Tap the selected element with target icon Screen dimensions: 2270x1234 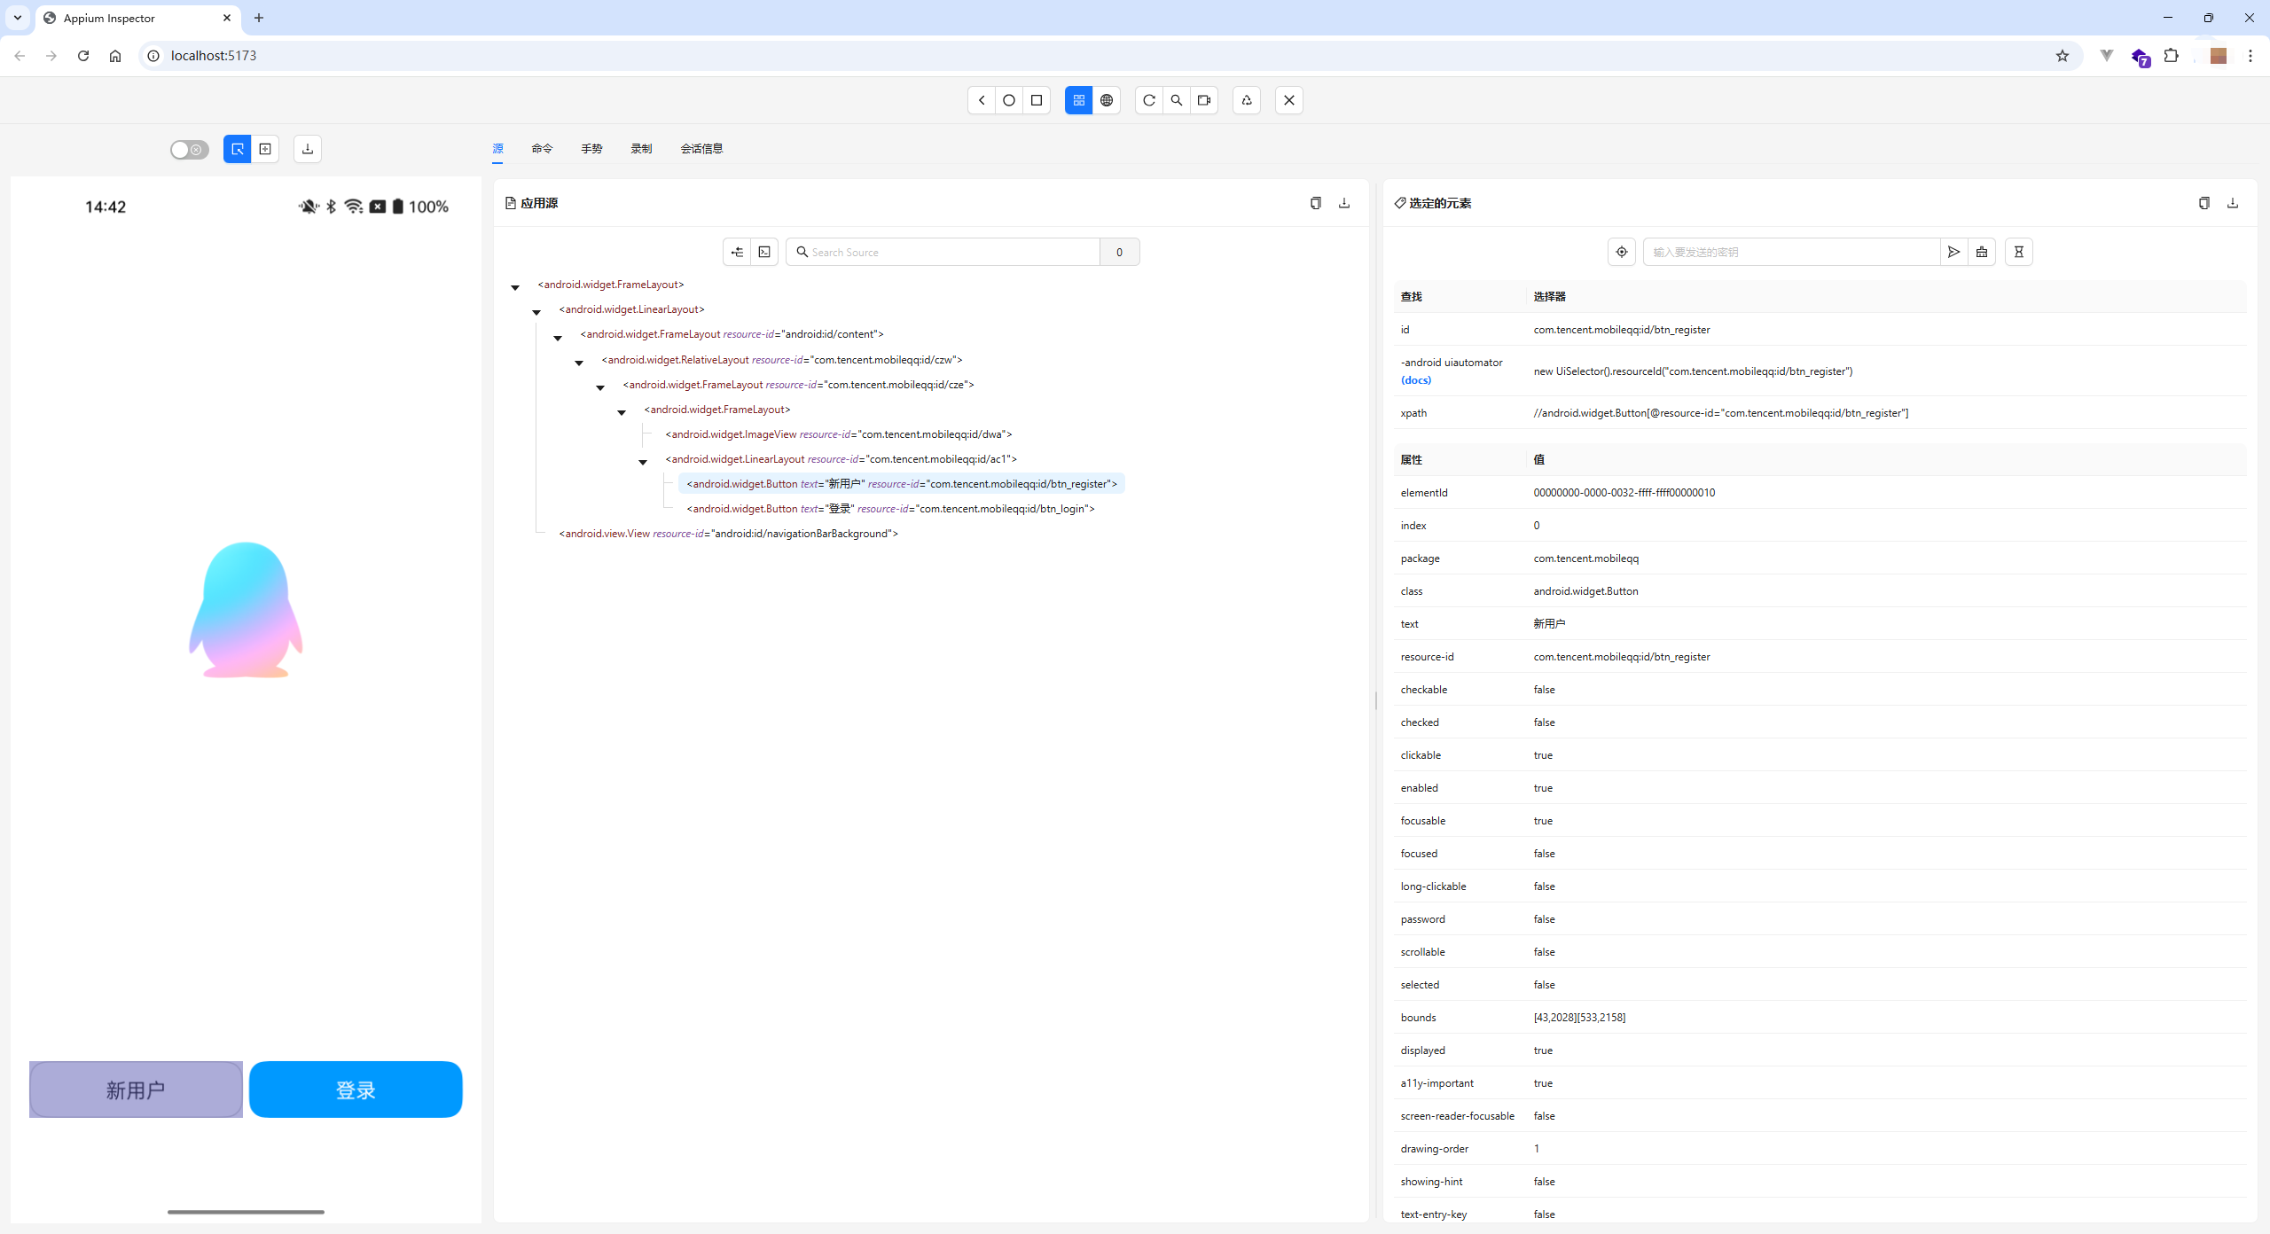coord(1621,252)
